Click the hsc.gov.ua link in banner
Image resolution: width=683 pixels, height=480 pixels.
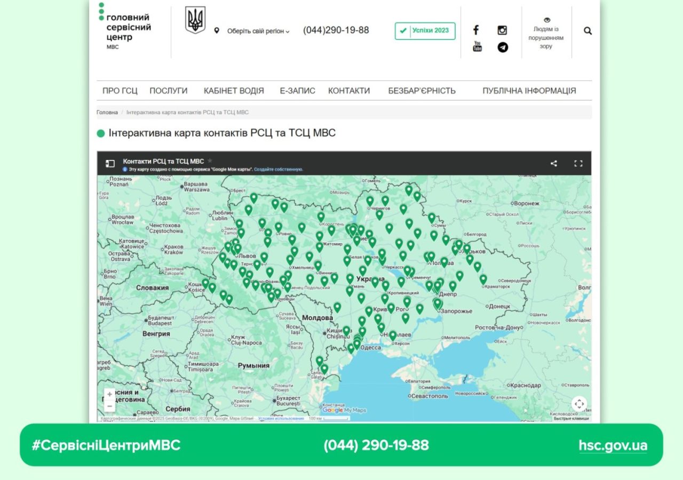coord(613,445)
